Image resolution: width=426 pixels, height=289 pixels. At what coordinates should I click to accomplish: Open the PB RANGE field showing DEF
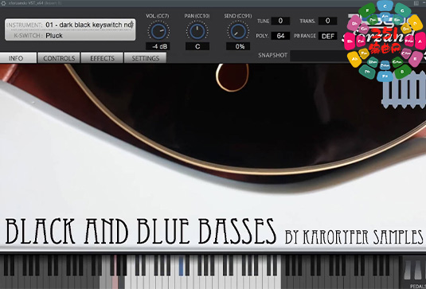click(x=327, y=36)
